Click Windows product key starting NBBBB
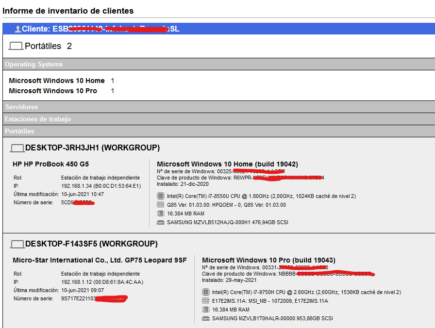Screen dimensions: 435x328 tap(327, 274)
